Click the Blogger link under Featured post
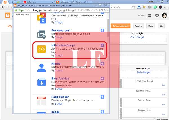 [x=59, y=37]
